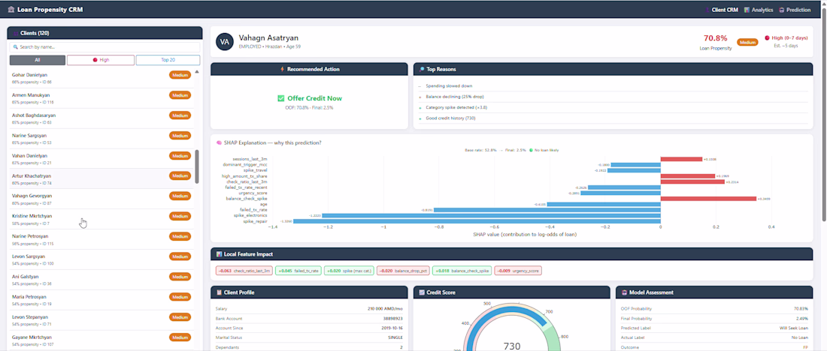Click the Predicted Label "Will Seek Loan"

(x=795, y=328)
